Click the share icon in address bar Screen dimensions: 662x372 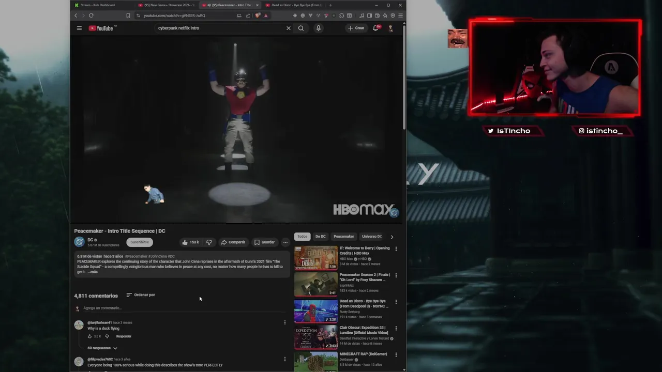point(248,16)
